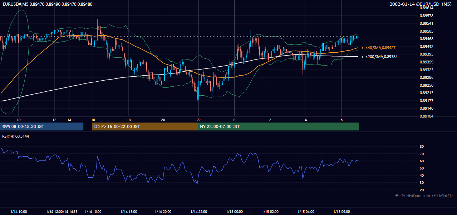This screenshot has height=215, width=457.
Task: Click the 0.89505 price axis label
Action: coord(426,31)
